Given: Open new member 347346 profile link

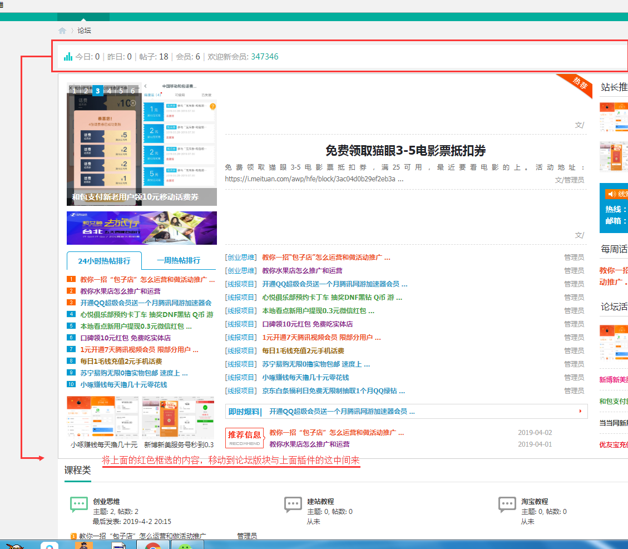Looking at the screenshot, I should tap(265, 57).
